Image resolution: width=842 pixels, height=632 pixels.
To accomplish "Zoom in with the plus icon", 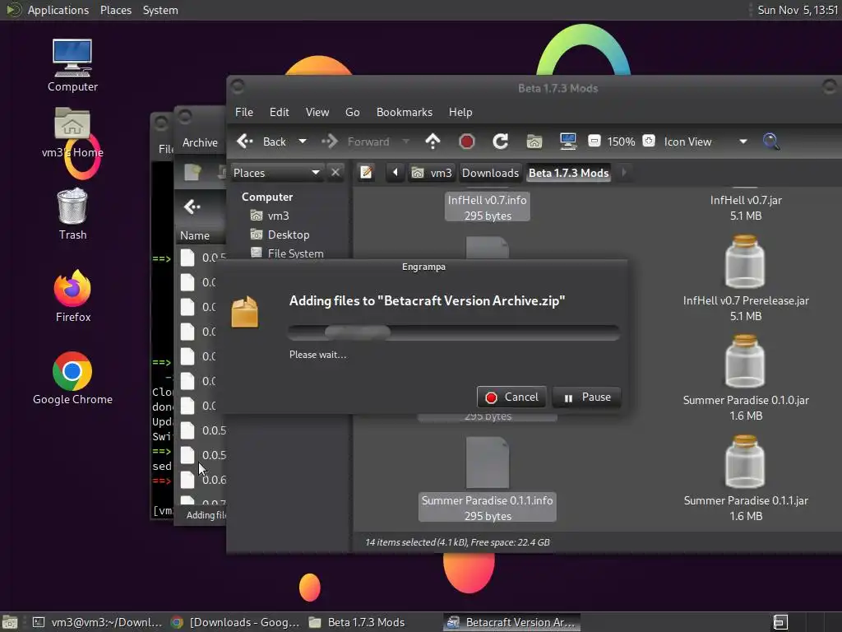I will coord(649,142).
